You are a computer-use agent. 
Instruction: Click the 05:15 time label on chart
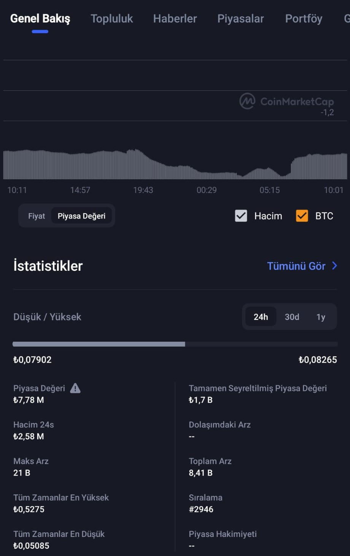269,190
